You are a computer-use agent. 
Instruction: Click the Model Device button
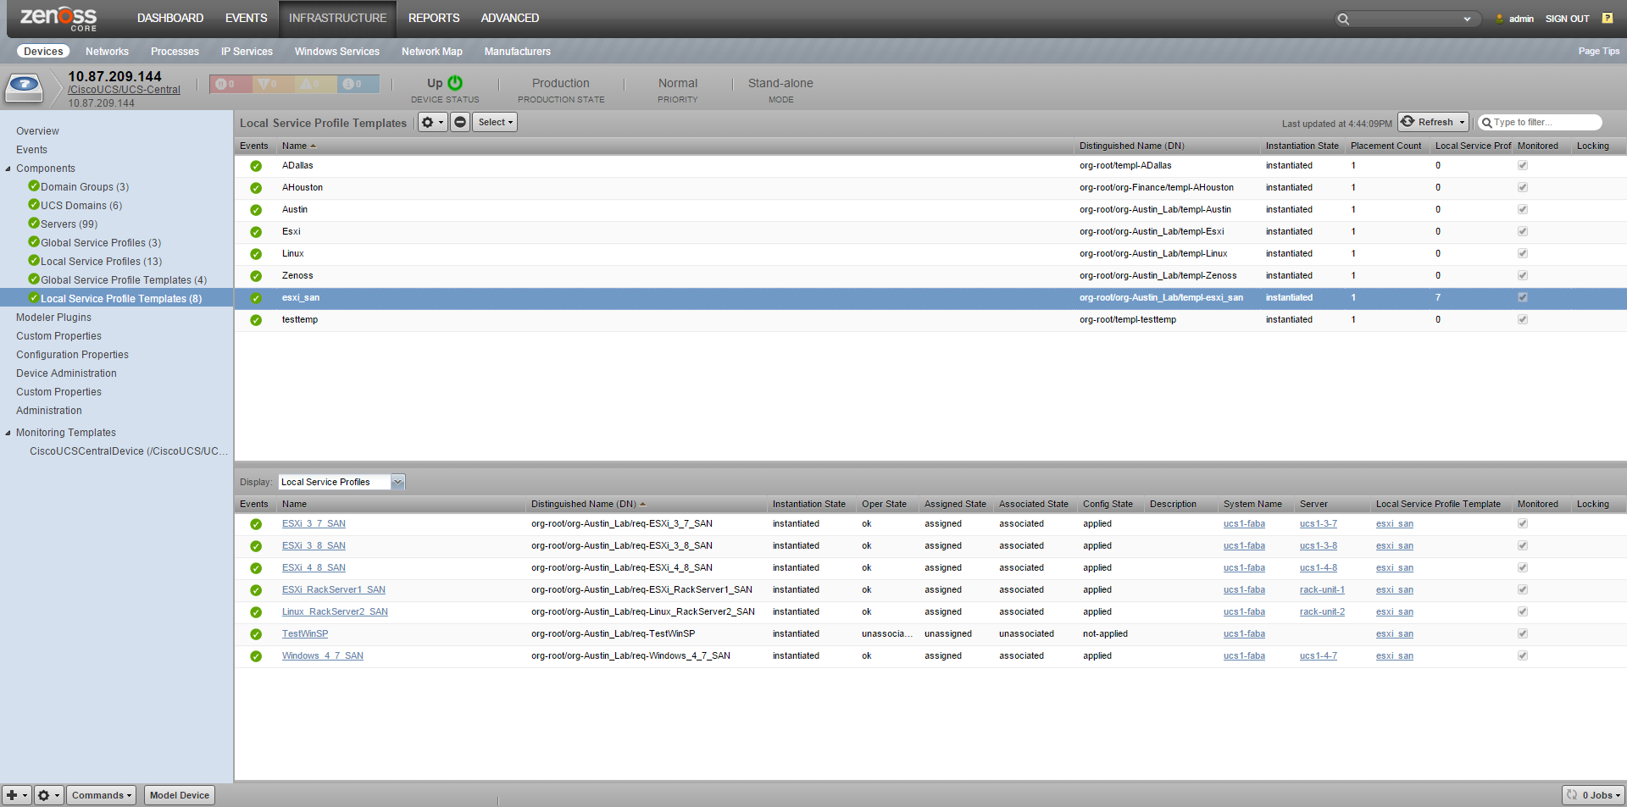click(x=180, y=795)
